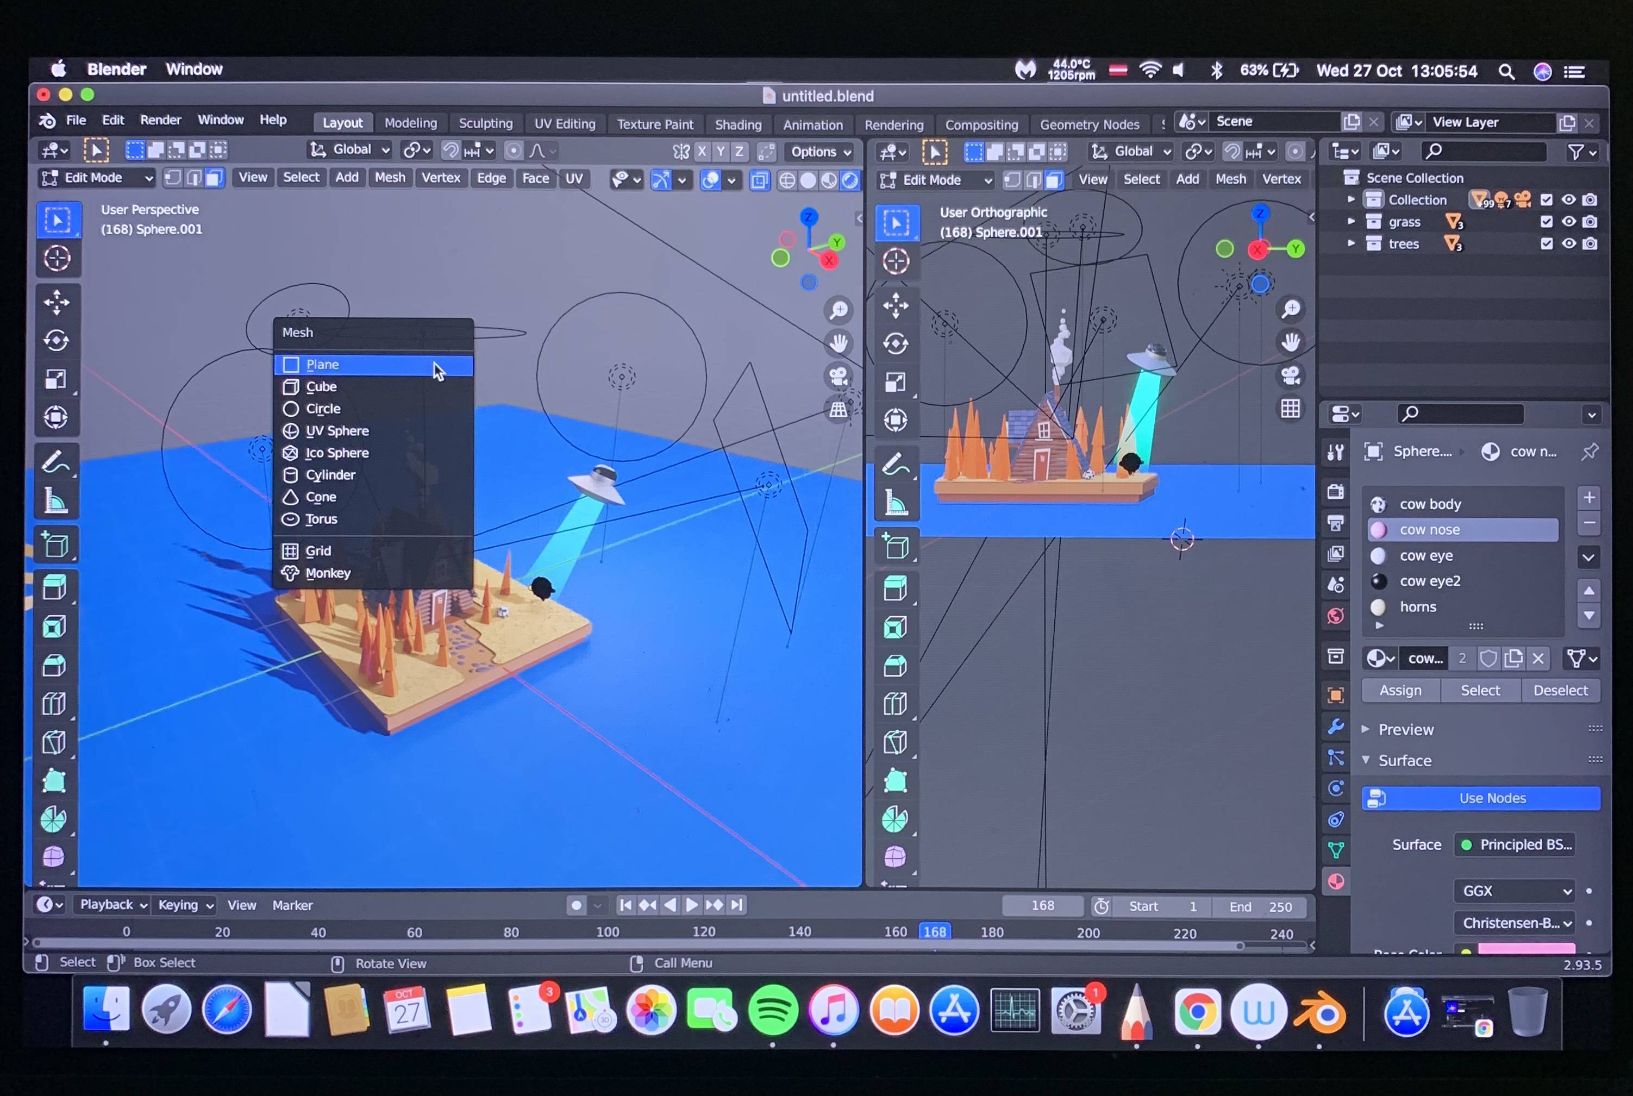This screenshot has height=1096, width=1633.
Task: Play the animation in timeline
Action: 691,906
